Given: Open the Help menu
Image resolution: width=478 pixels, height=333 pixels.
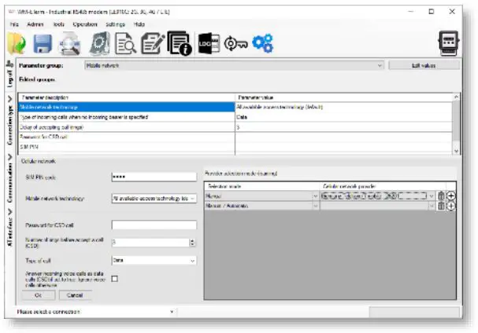Looking at the screenshot, I should pos(139,24).
